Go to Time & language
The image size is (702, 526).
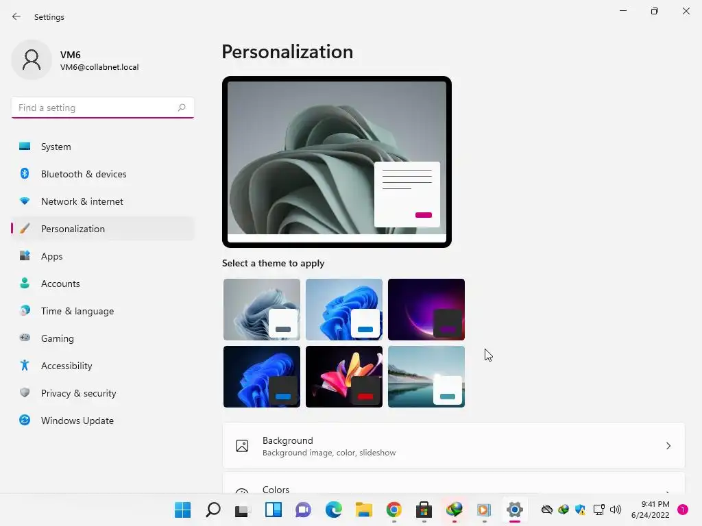(x=103, y=311)
